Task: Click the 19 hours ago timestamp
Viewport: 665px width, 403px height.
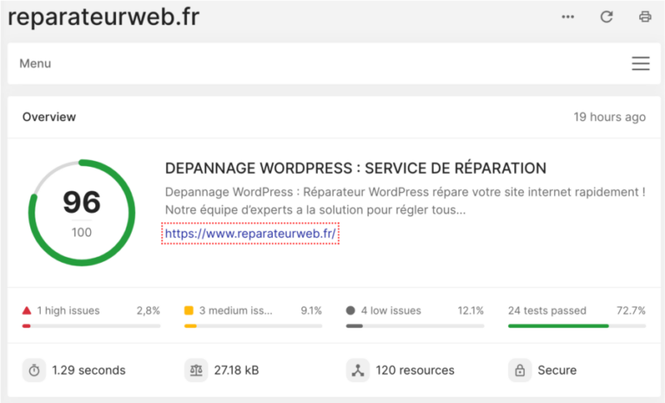Action: [610, 117]
